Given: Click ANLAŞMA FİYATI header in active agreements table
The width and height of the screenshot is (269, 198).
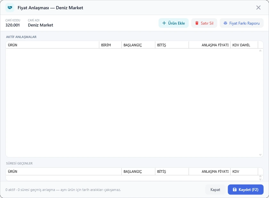Looking at the screenshot, I should pos(209,45).
